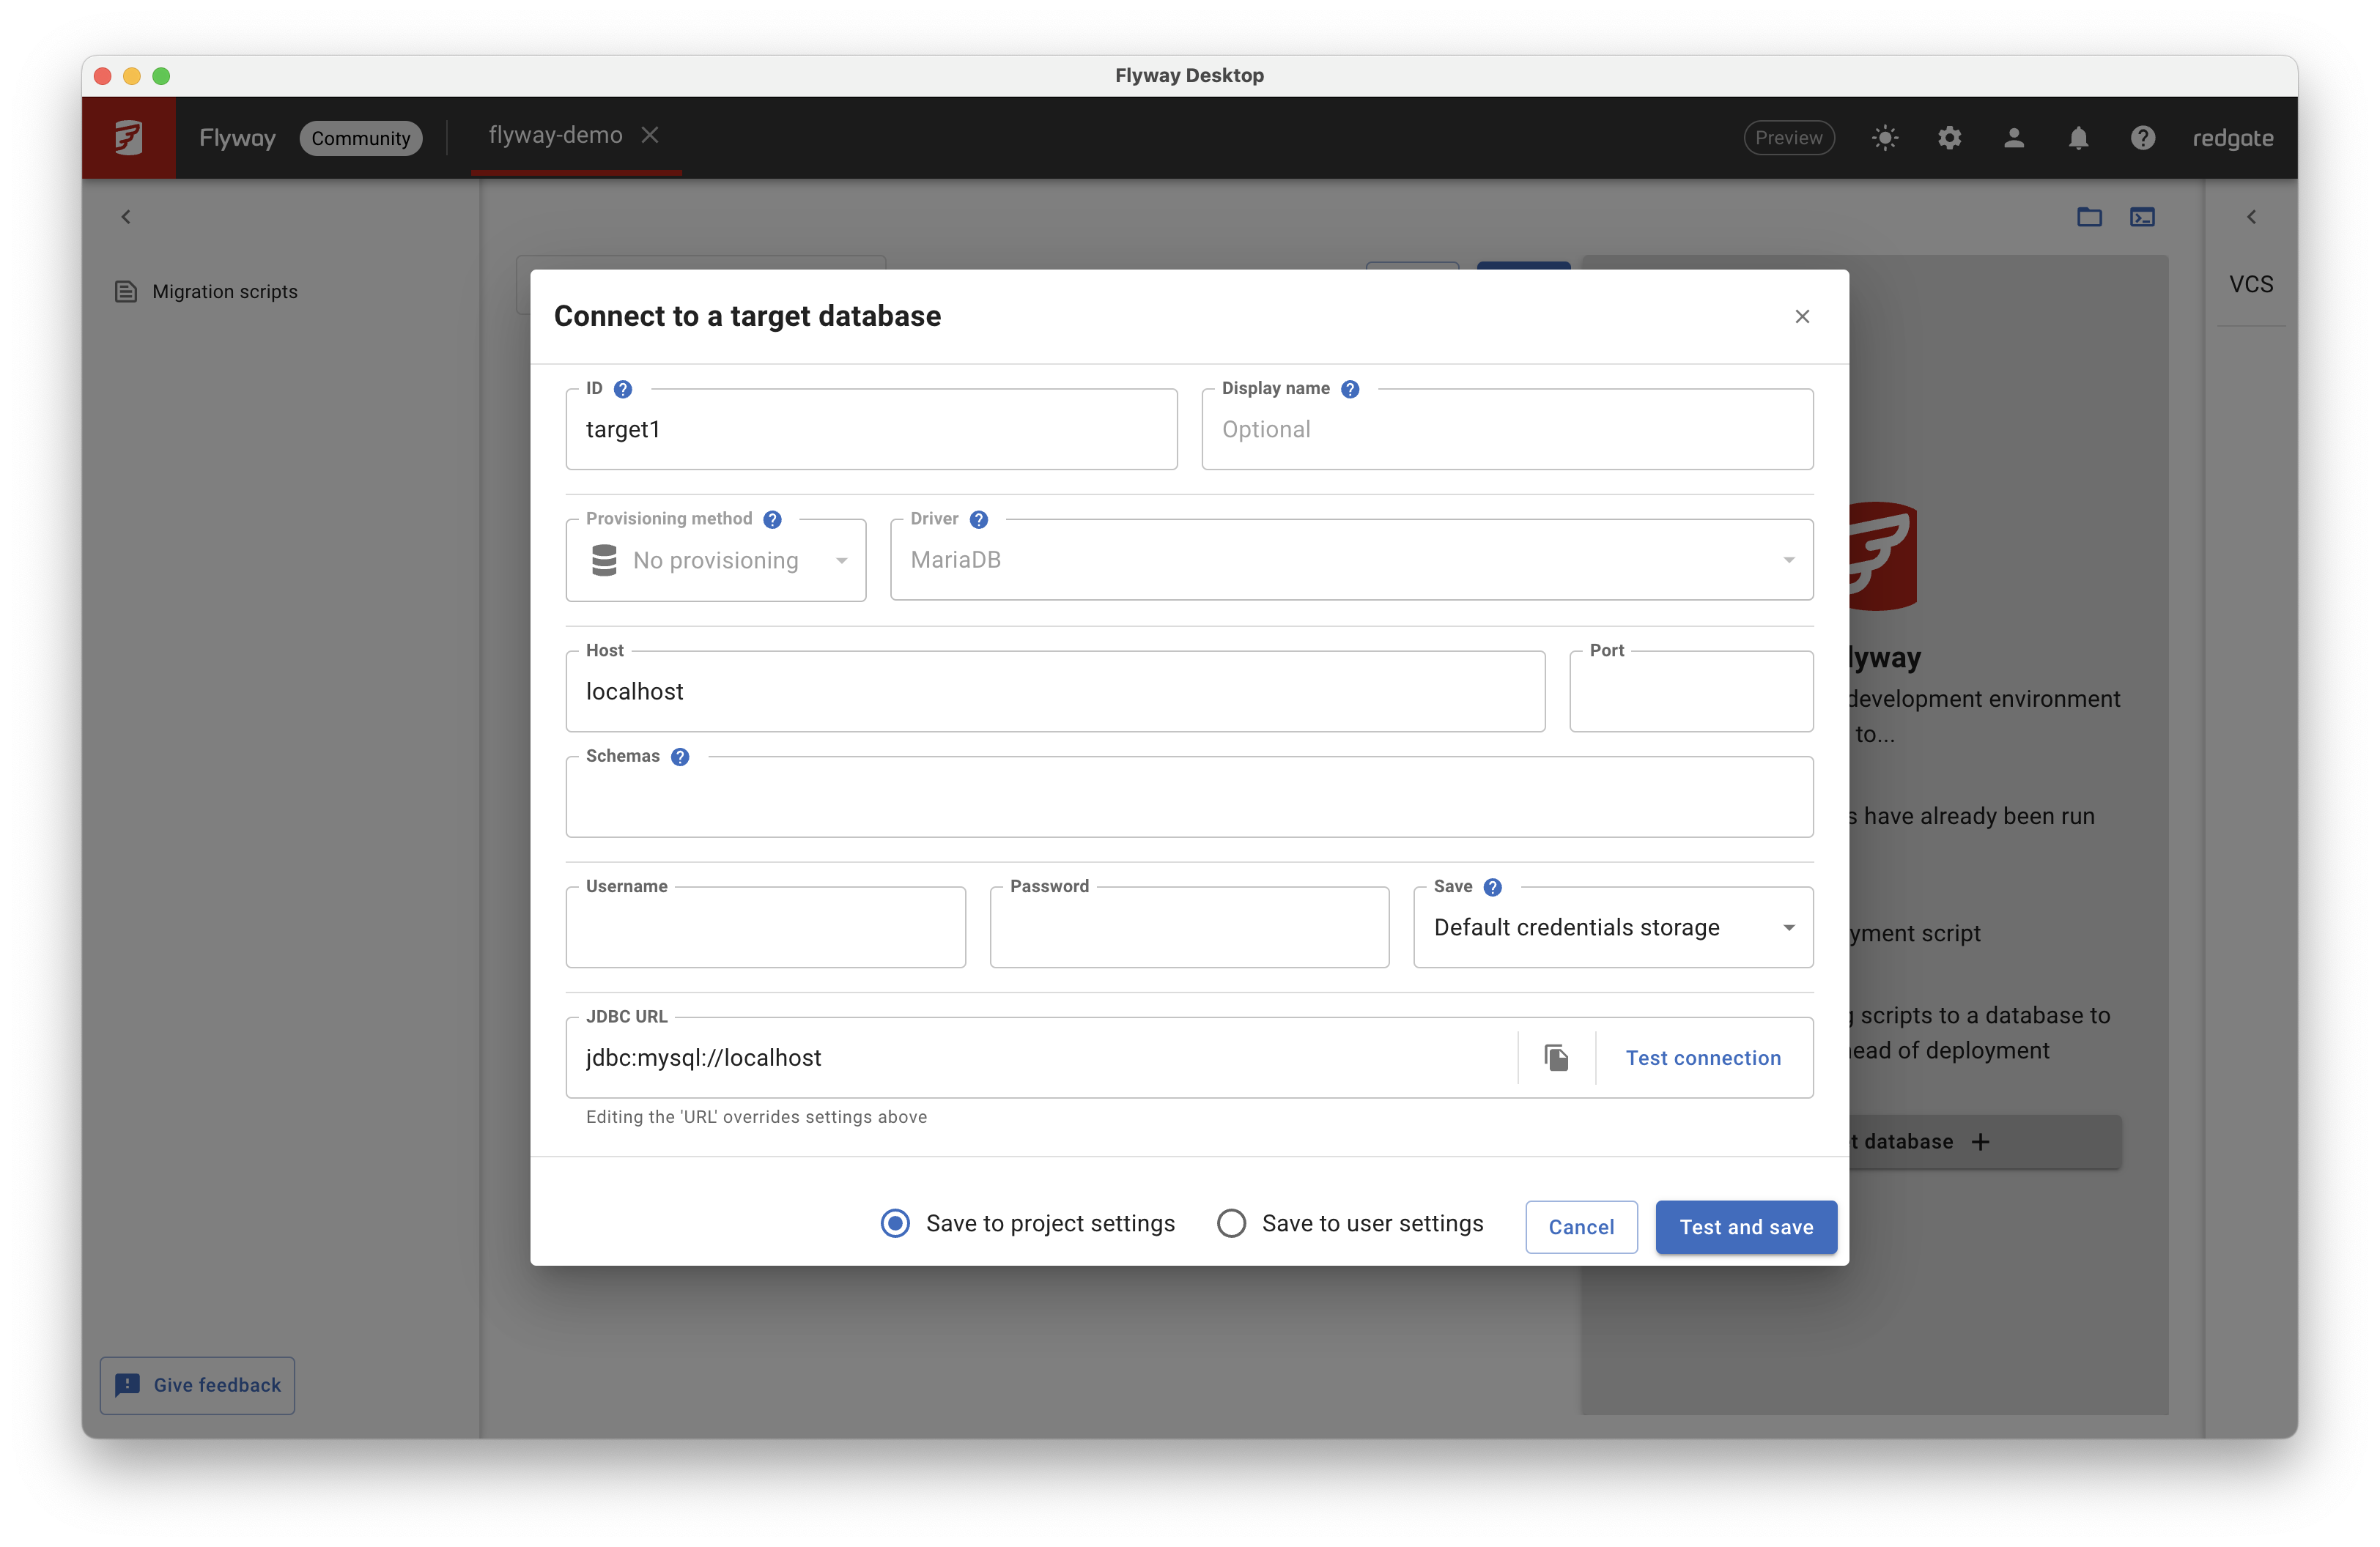Click the Give feedback button

197,1385
